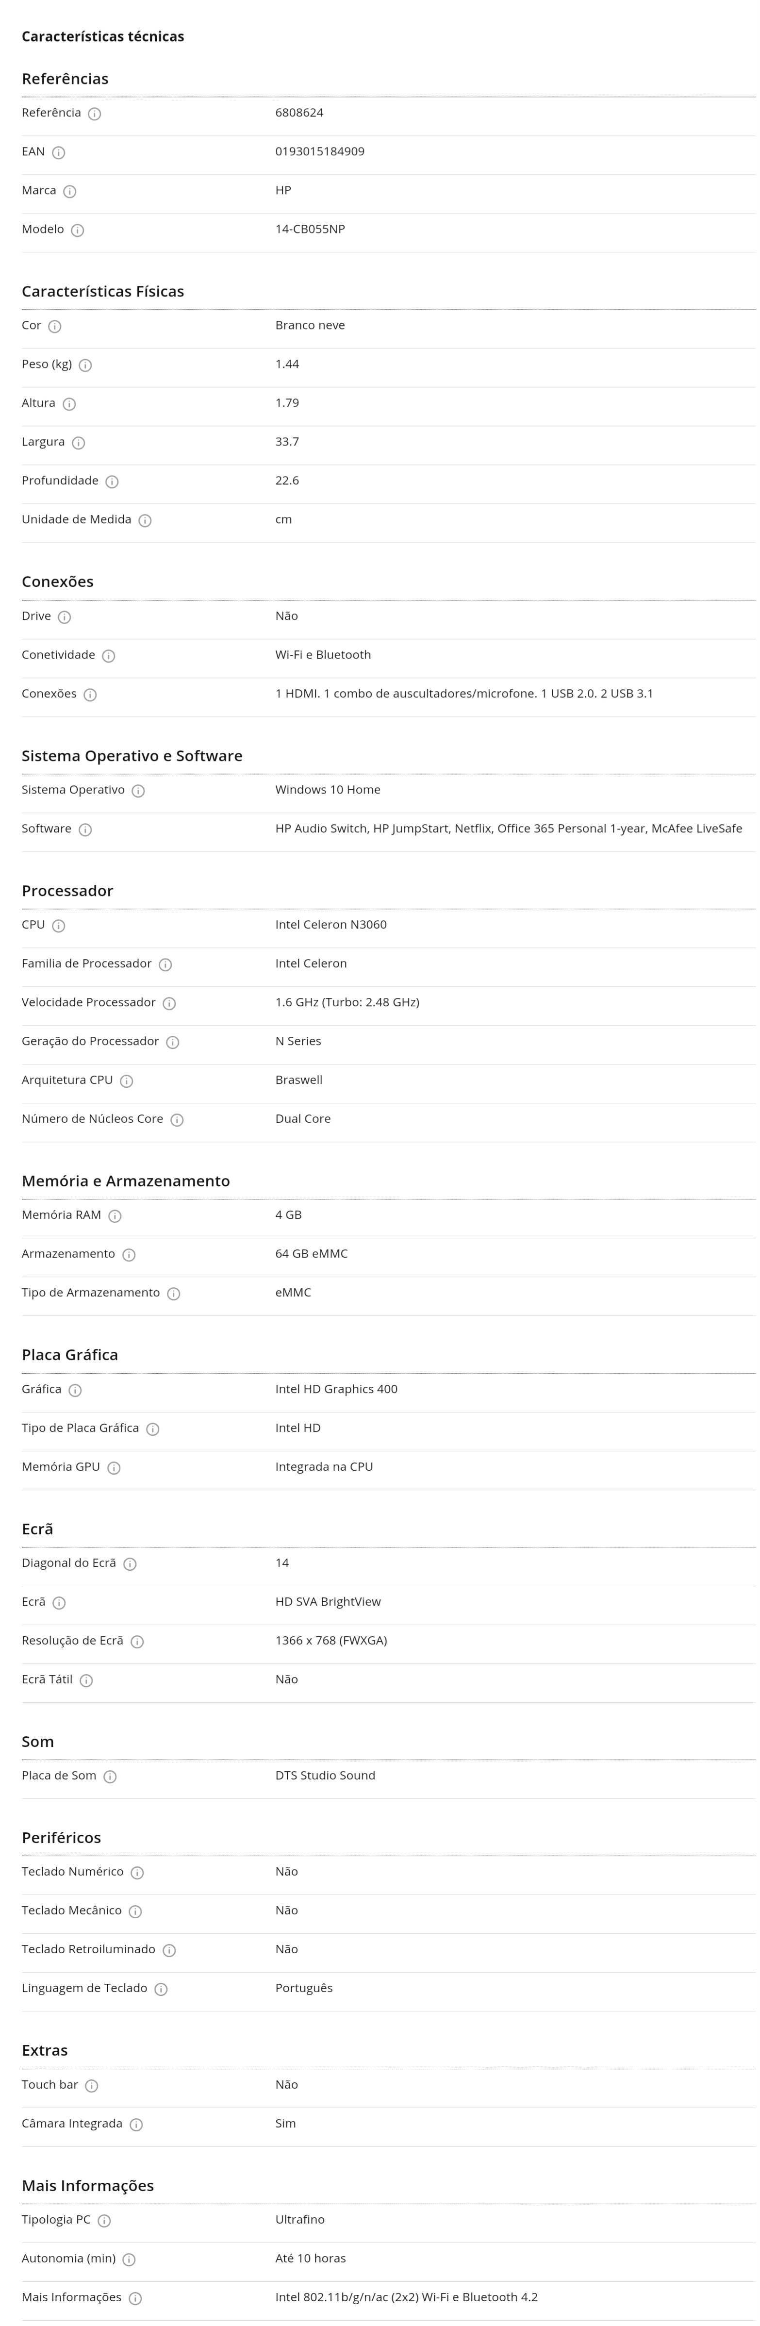The width and height of the screenshot is (760, 2326).
Task: Click the info icon next to Referência
Action: [95, 114]
